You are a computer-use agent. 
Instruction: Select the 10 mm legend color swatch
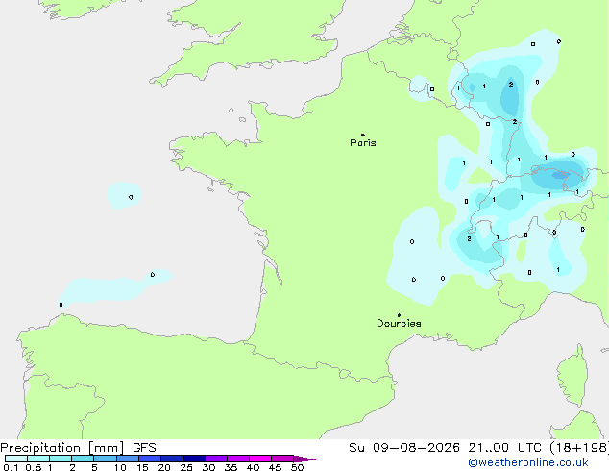click(x=128, y=459)
